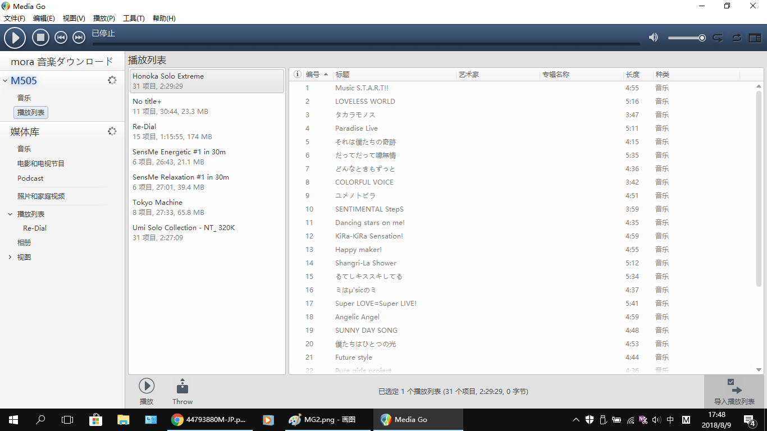Viewport: 767px width, 431px height.
Task: Select Tokyo Machine playlist
Action: [x=207, y=207]
